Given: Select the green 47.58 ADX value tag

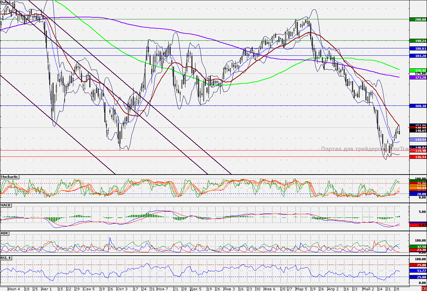Looking at the screenshot, I should (x=418, y=247).
